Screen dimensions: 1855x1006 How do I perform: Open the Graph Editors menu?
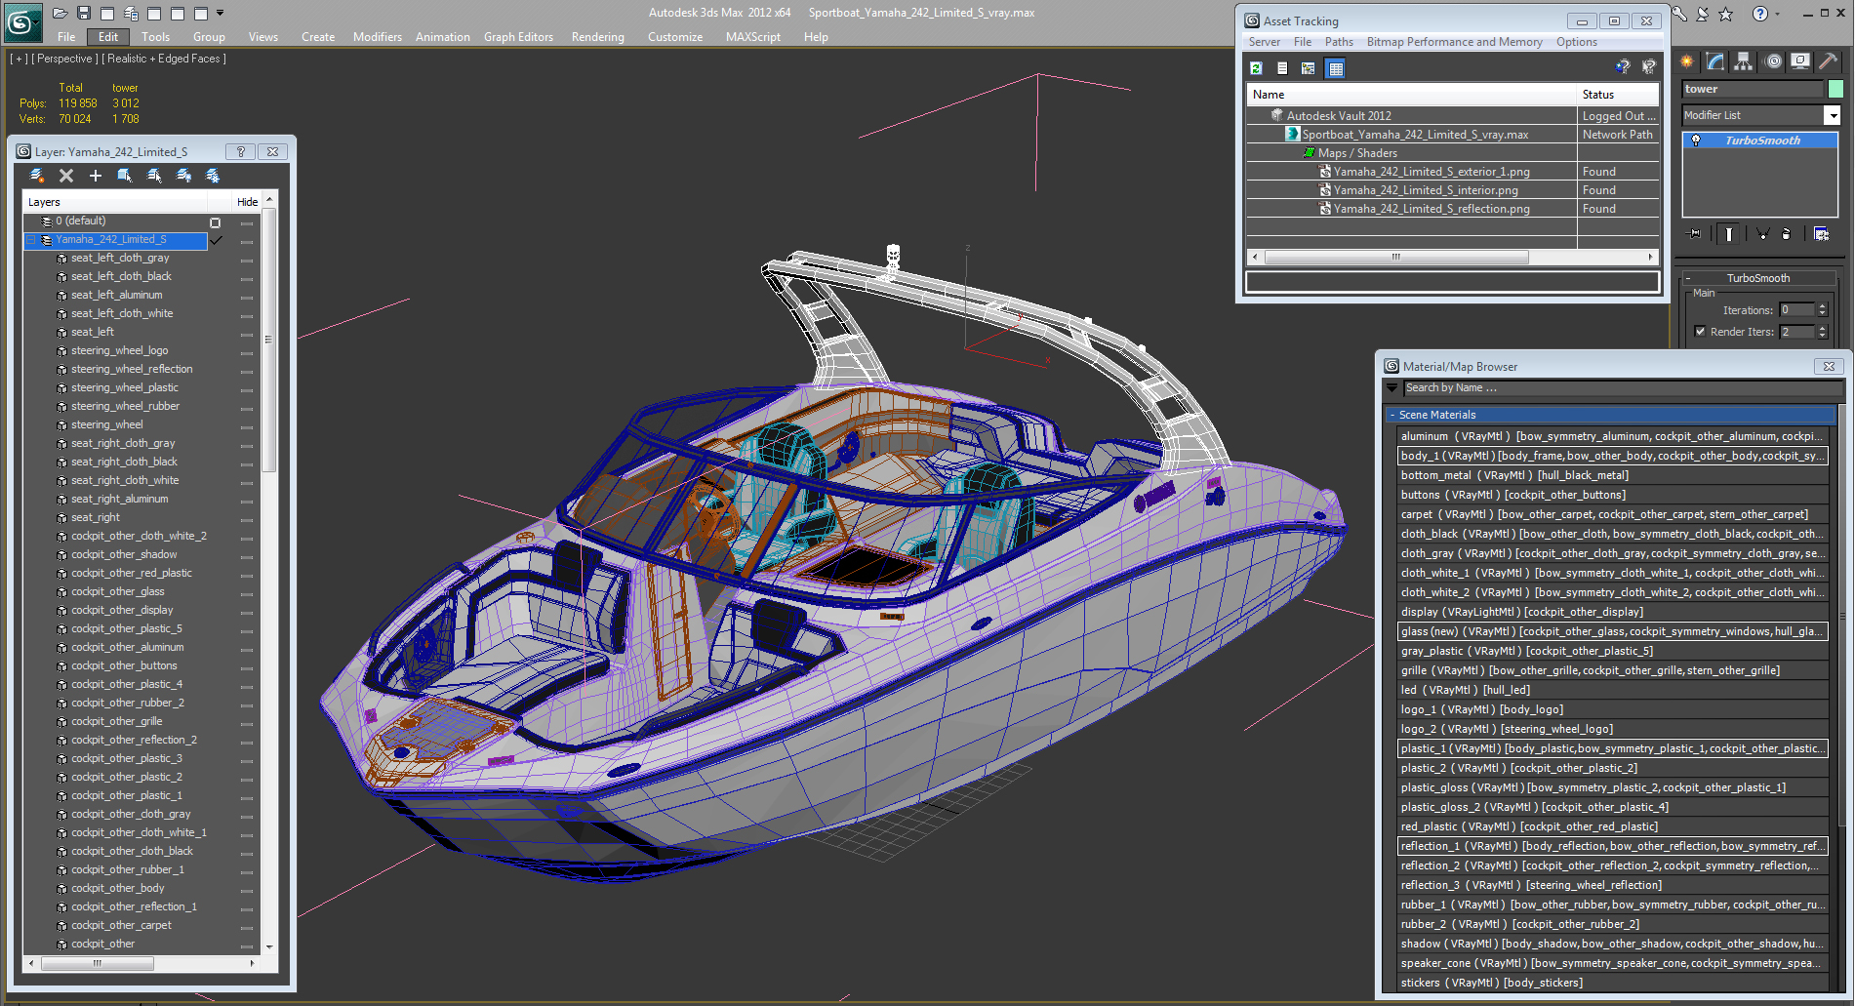(518, 37)
